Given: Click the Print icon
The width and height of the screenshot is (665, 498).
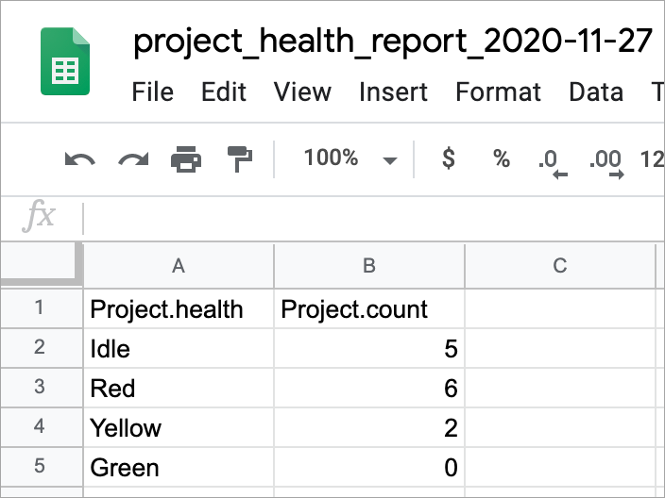Looking at the screenshot, I should tap(186, 159).
